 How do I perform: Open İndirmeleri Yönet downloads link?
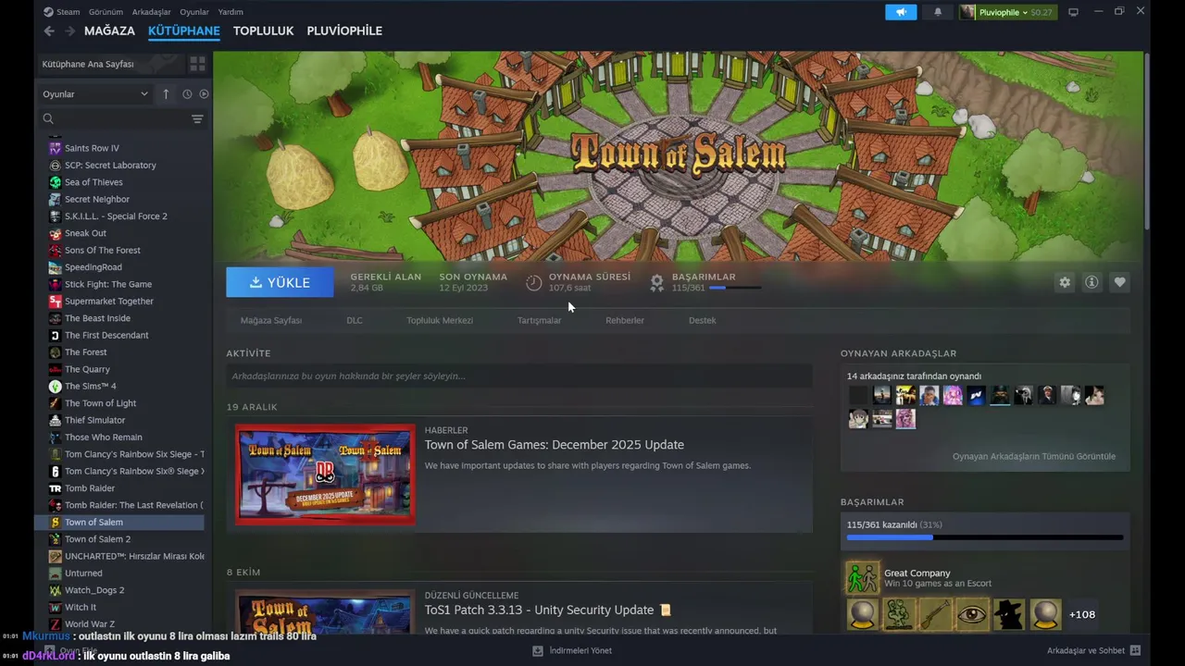pyautogui.click(x=572, y=650)
